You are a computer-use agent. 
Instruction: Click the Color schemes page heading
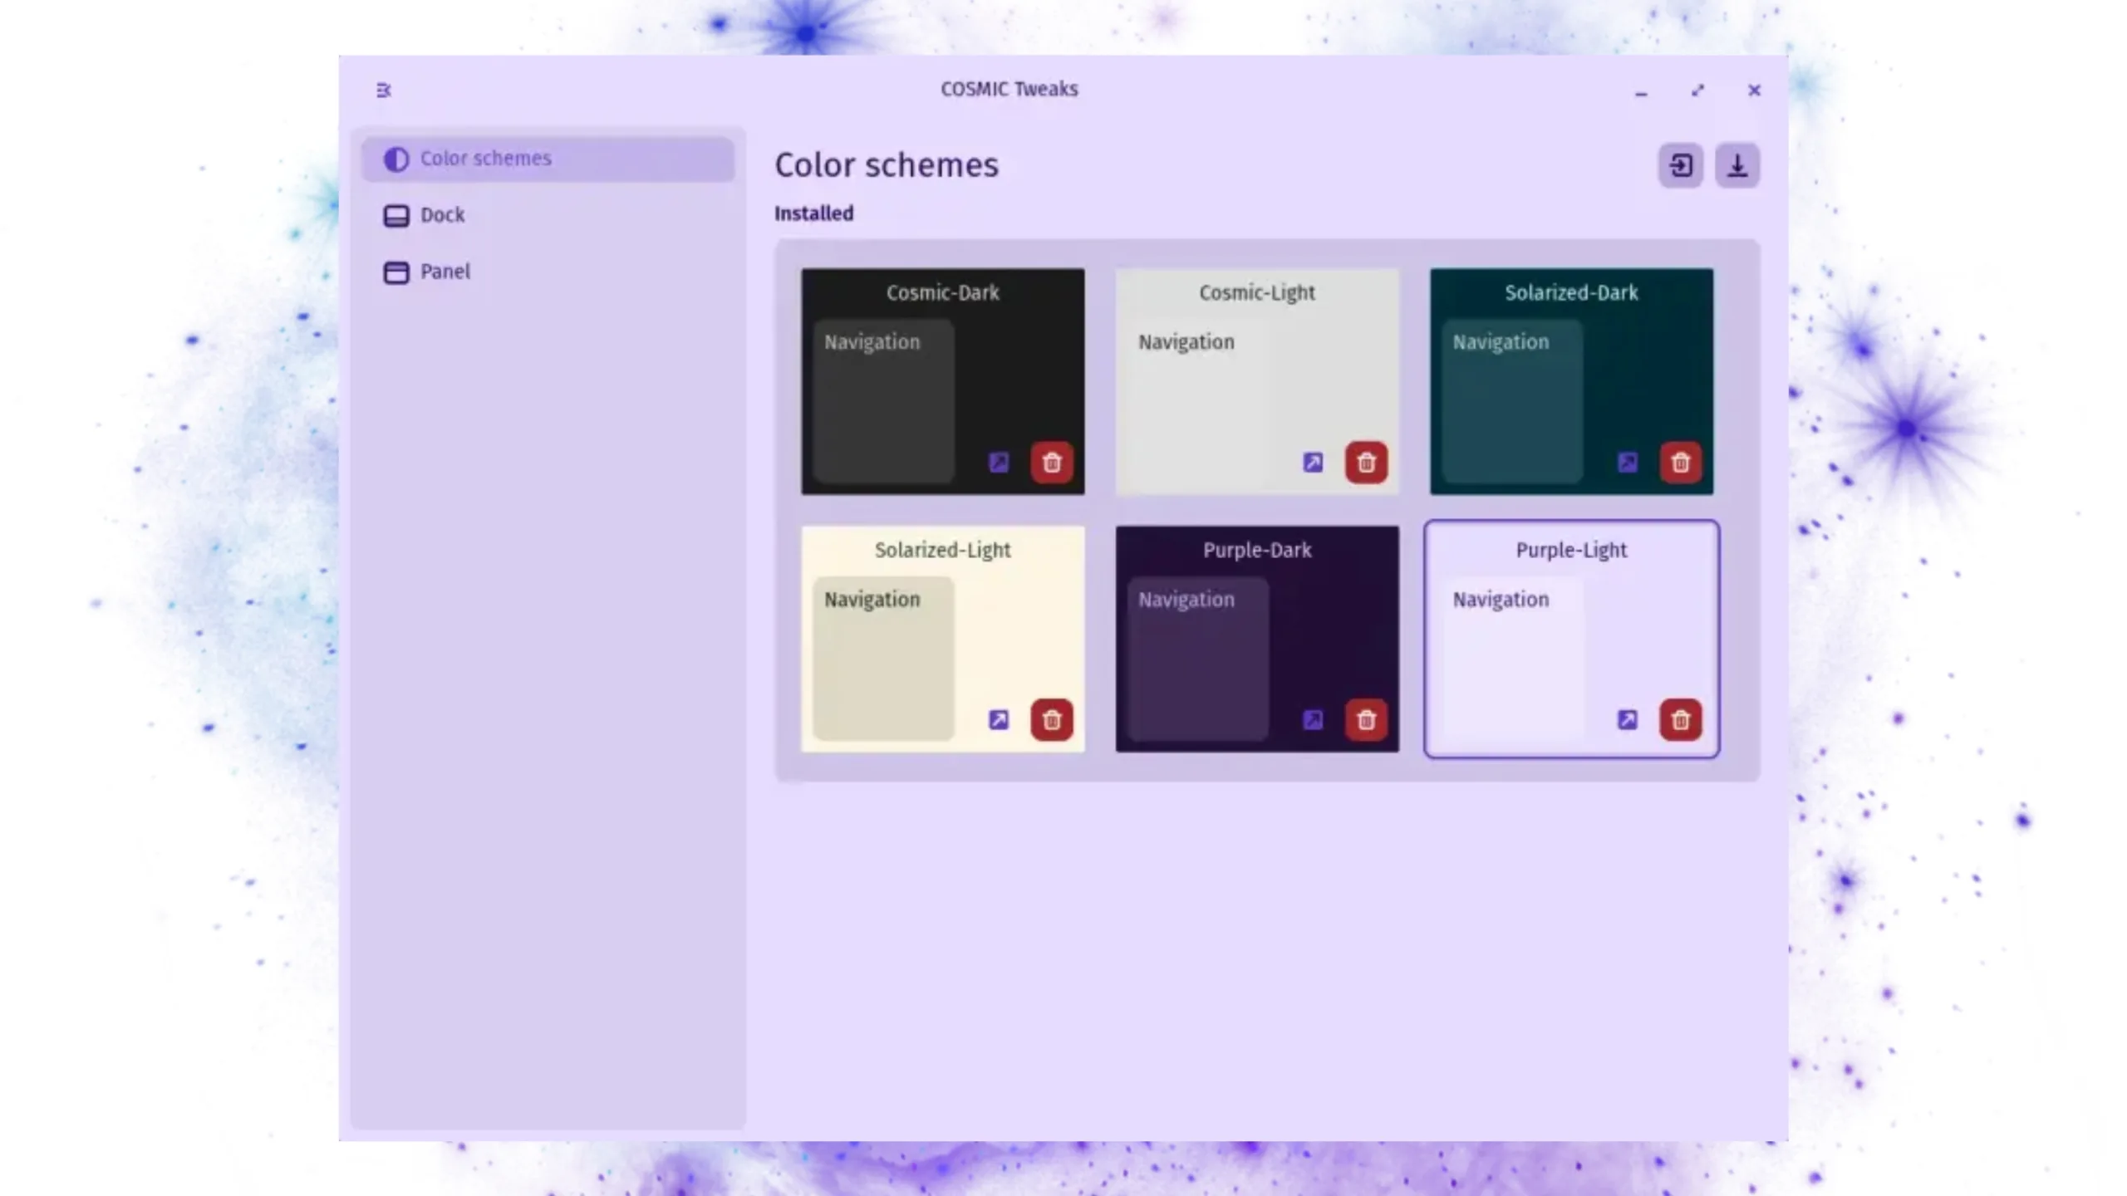pyautogui.click(x=887, y=165)
